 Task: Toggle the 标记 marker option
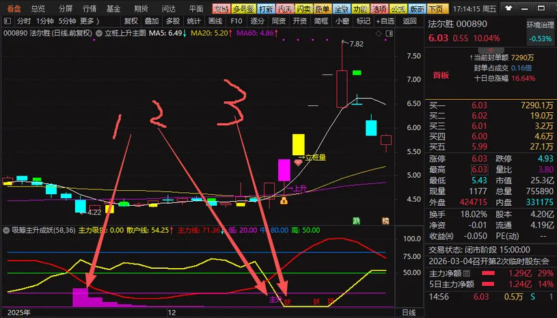tap(364, 21)
